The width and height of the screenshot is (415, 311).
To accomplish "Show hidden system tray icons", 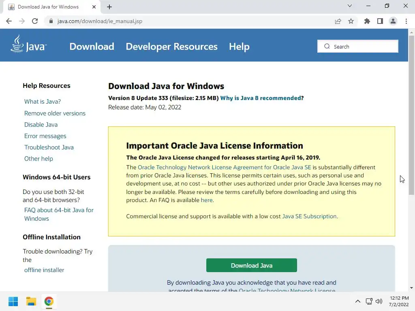I will [358, 301].
